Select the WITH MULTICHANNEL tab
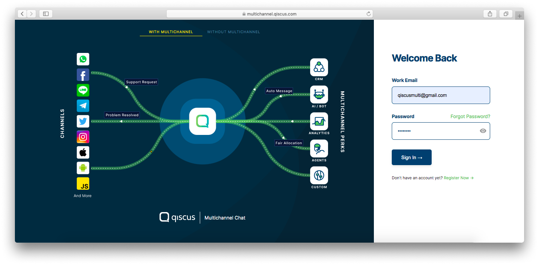 [171, 32]
